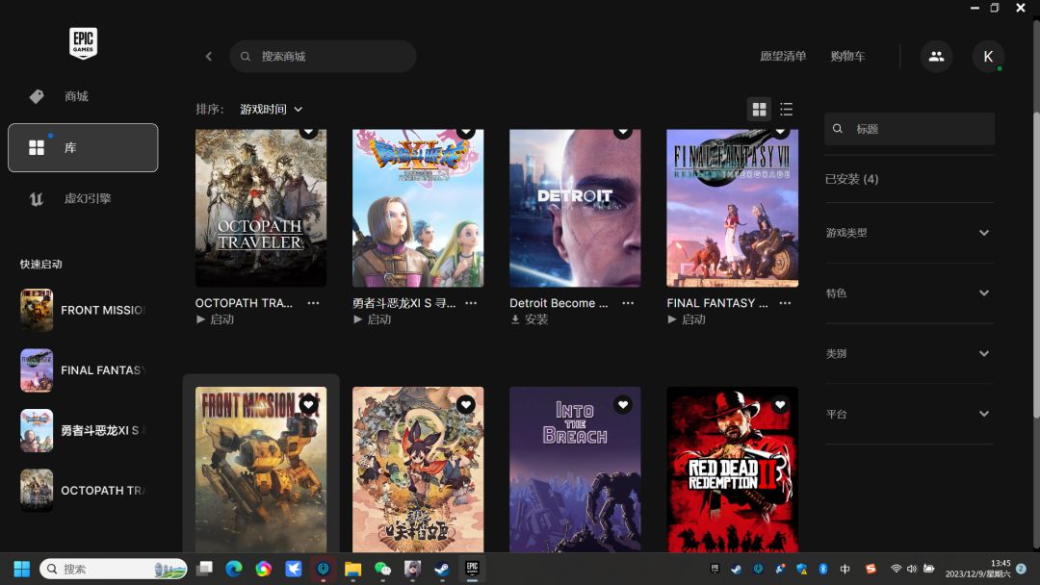Quick launch FINAL FANTASY from sidebar
Image resolution: width=1040 pixels, height=585 pixels.
(83, 370)
